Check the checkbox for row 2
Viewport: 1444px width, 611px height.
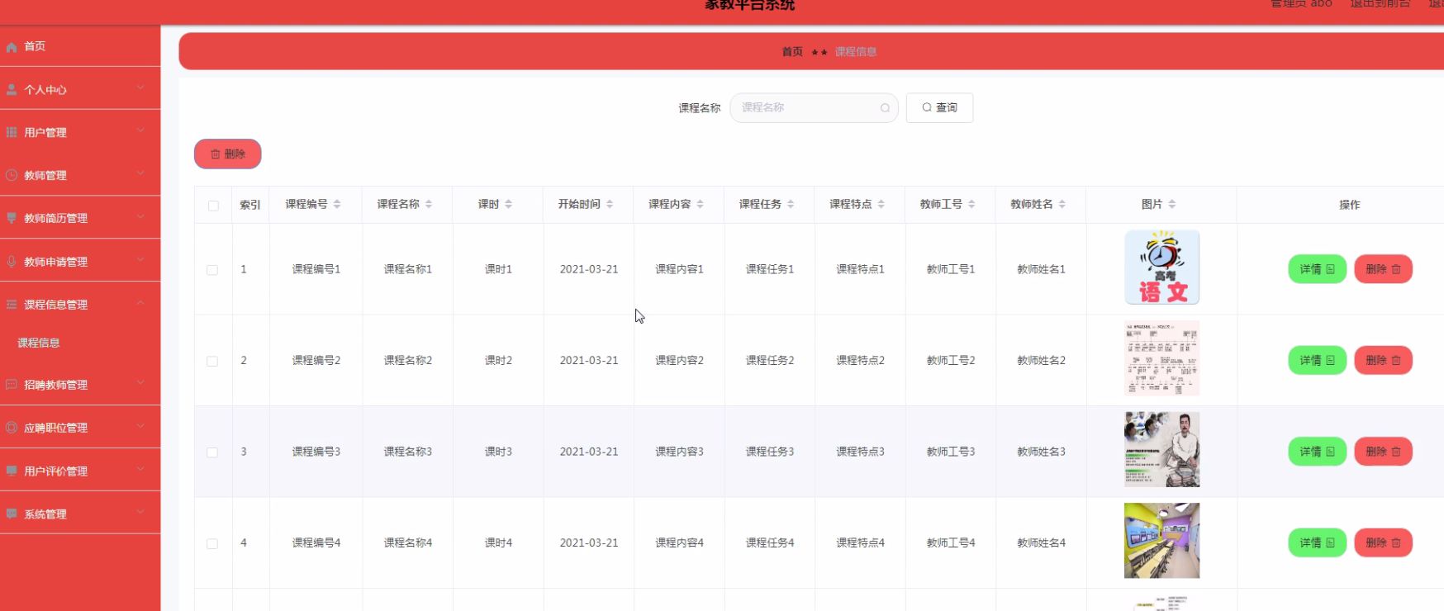[212, 361]
